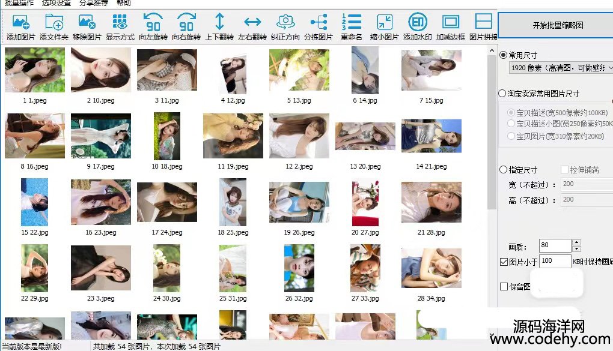Increase 画质 value with up arrow
The height and width of the screenshot is (351, 613).
point(577,242)
